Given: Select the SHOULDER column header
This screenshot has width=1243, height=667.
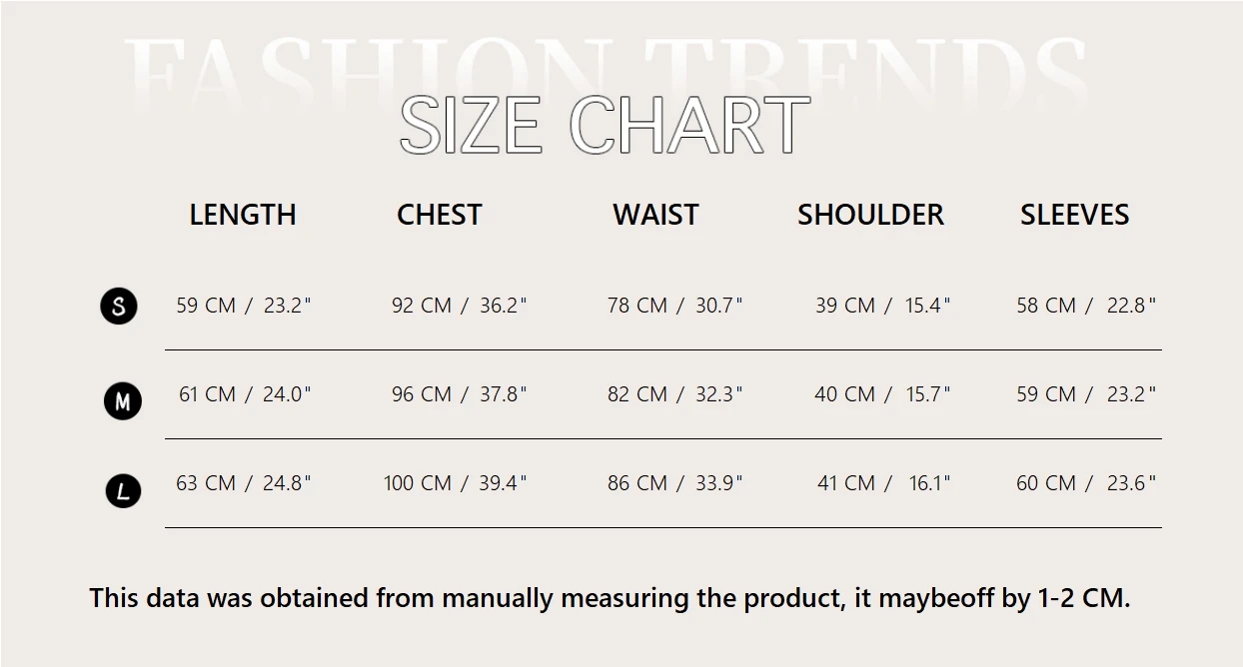Looking at the screenshot, I should [870, 215].
